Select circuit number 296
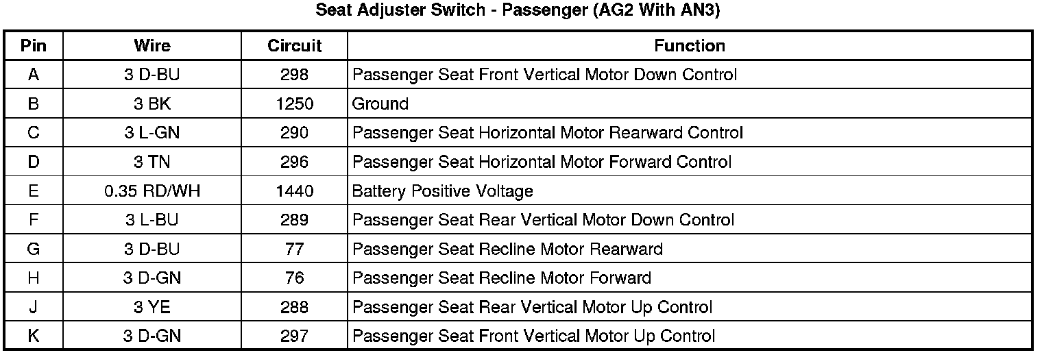The image size is (1042, 355). [294, 162]
